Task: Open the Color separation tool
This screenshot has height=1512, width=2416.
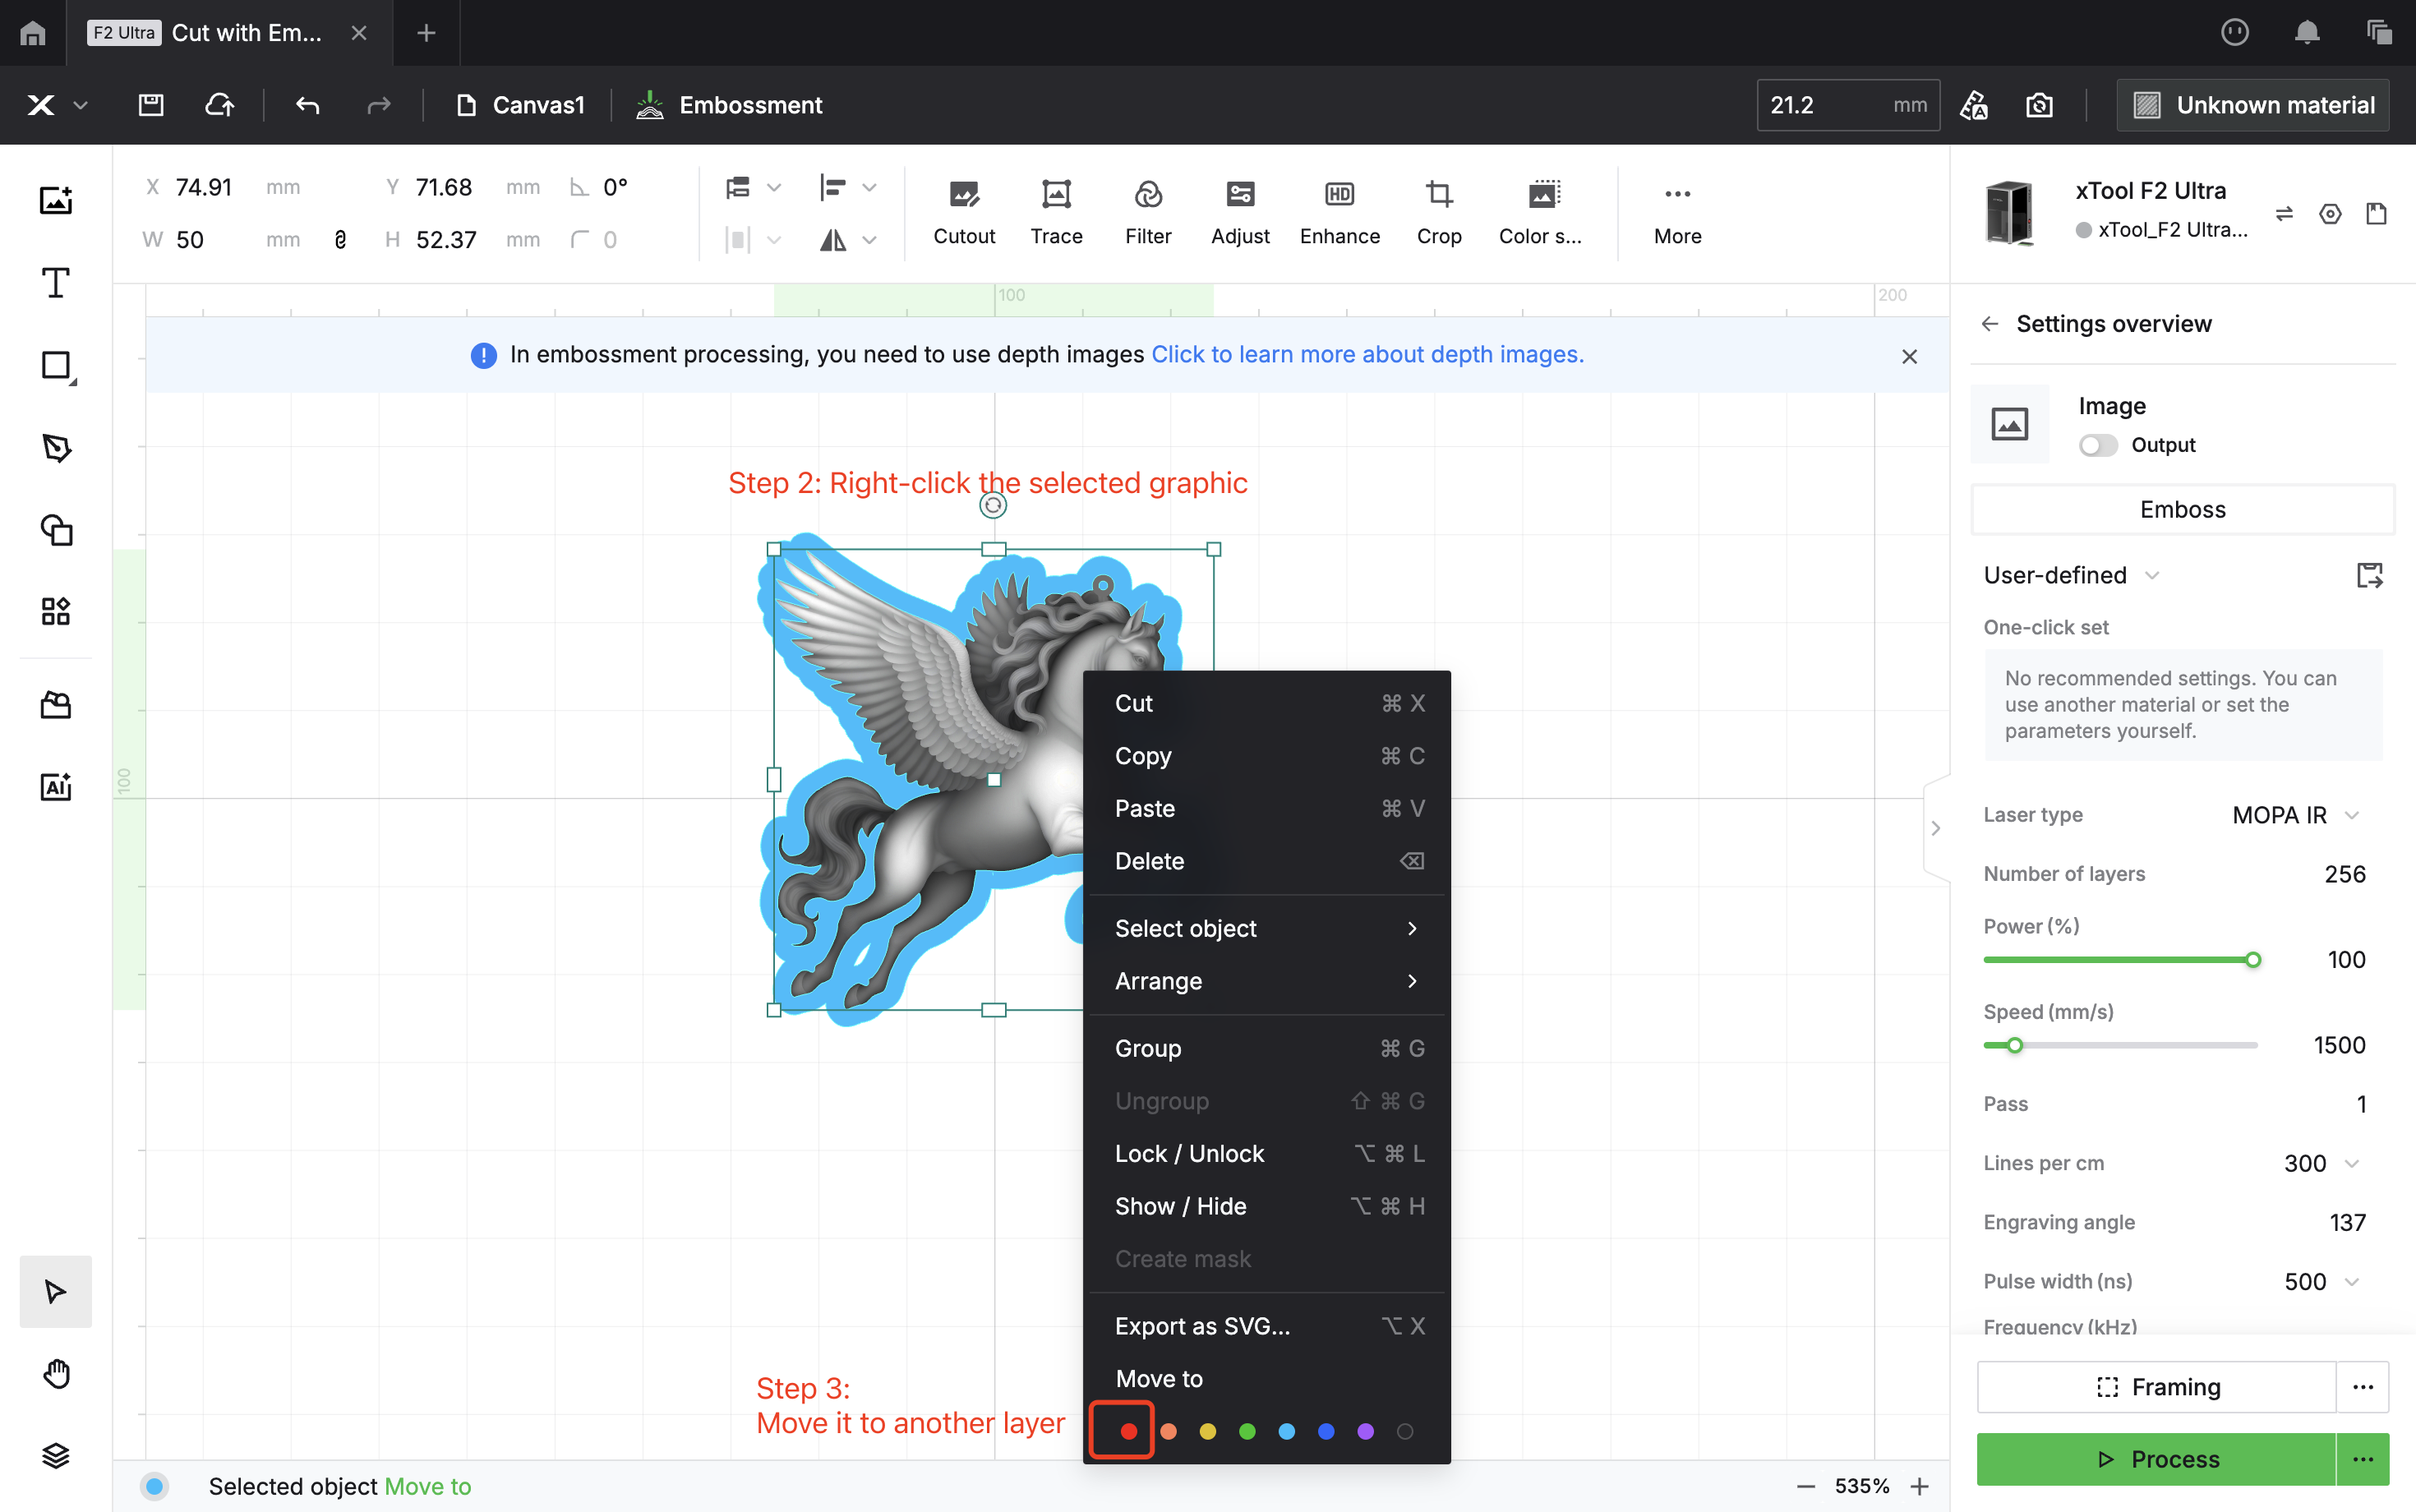Action: point(1542,213)
